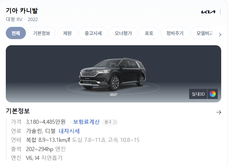Viewport: 228px width, 166px height.
Task: Click the Kia logo icon
Action: pos(208,12)
